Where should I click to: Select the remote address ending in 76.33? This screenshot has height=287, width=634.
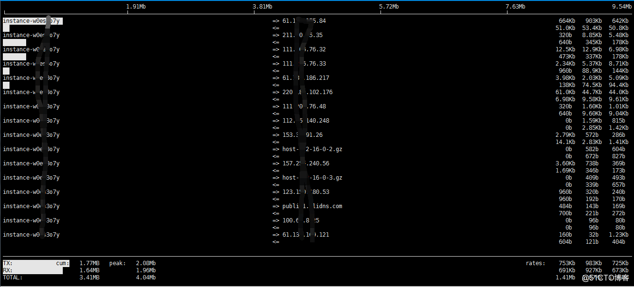pos(304,64)
